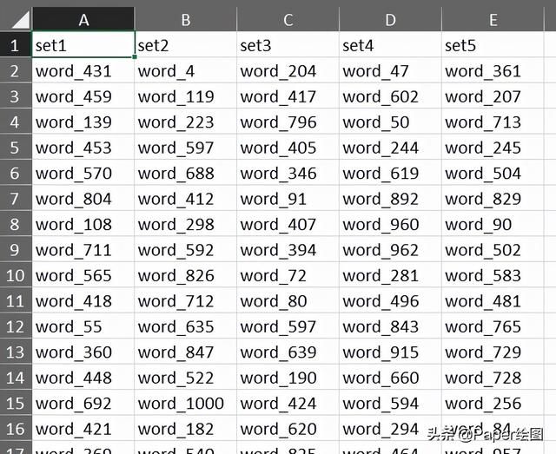Select the word_829 cell

[493, 198]
